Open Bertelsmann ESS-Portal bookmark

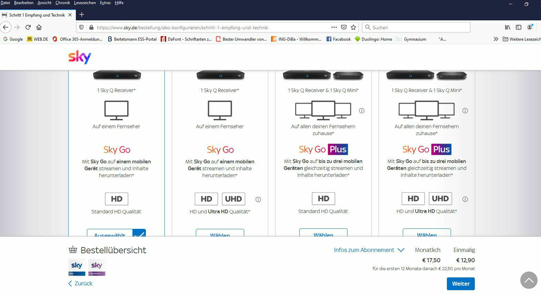point(132,39)
